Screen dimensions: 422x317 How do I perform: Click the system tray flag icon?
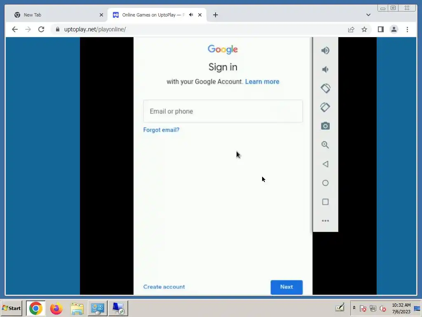pos(363,308)
